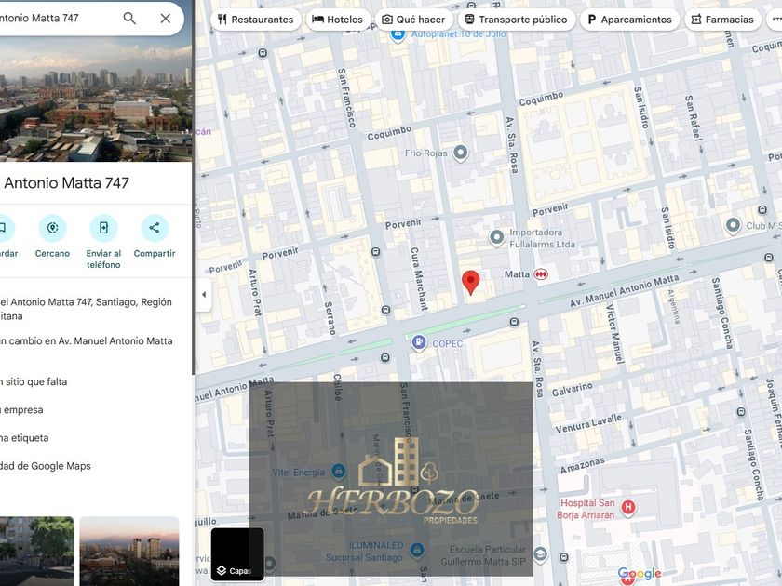Click the Cercano nearby icon

tap(52, 228)
